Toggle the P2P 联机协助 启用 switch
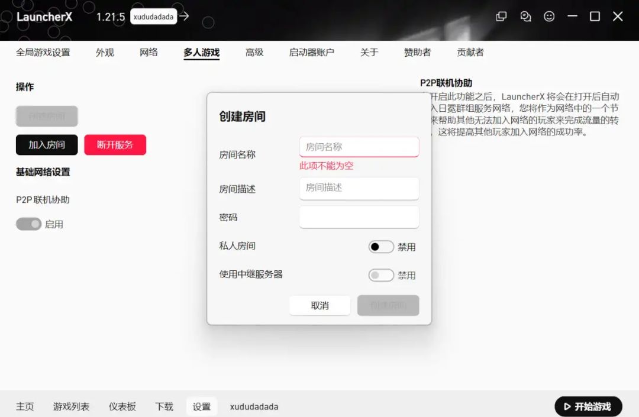 coord(28,224)
